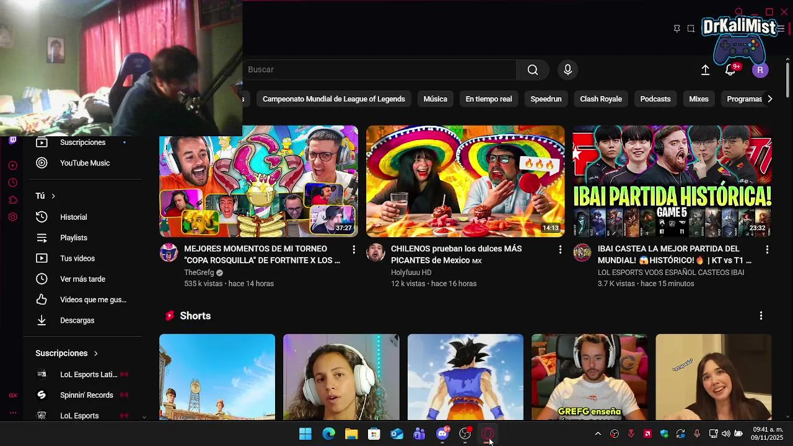Open File Explorer from the taskbar

coord(351,434)
